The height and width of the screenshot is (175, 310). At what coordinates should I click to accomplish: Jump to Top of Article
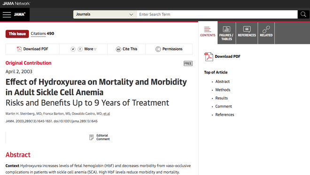[x=216, y=72]
